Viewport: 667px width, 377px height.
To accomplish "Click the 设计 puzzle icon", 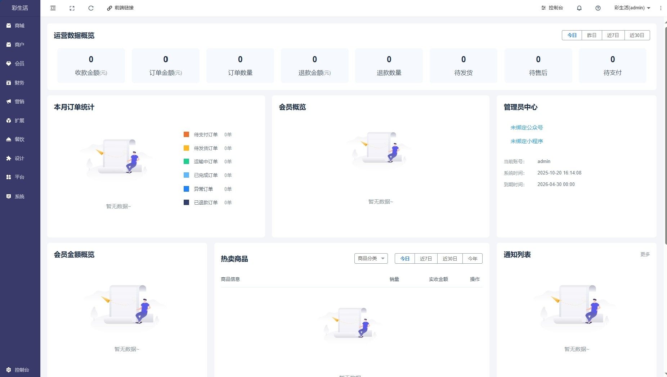I will point(9,158).
